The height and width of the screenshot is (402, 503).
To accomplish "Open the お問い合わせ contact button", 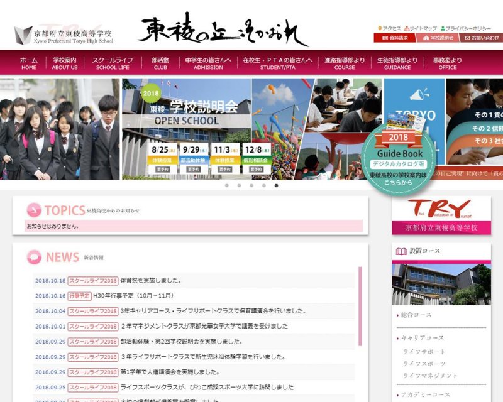I will (x=482, y=38).
